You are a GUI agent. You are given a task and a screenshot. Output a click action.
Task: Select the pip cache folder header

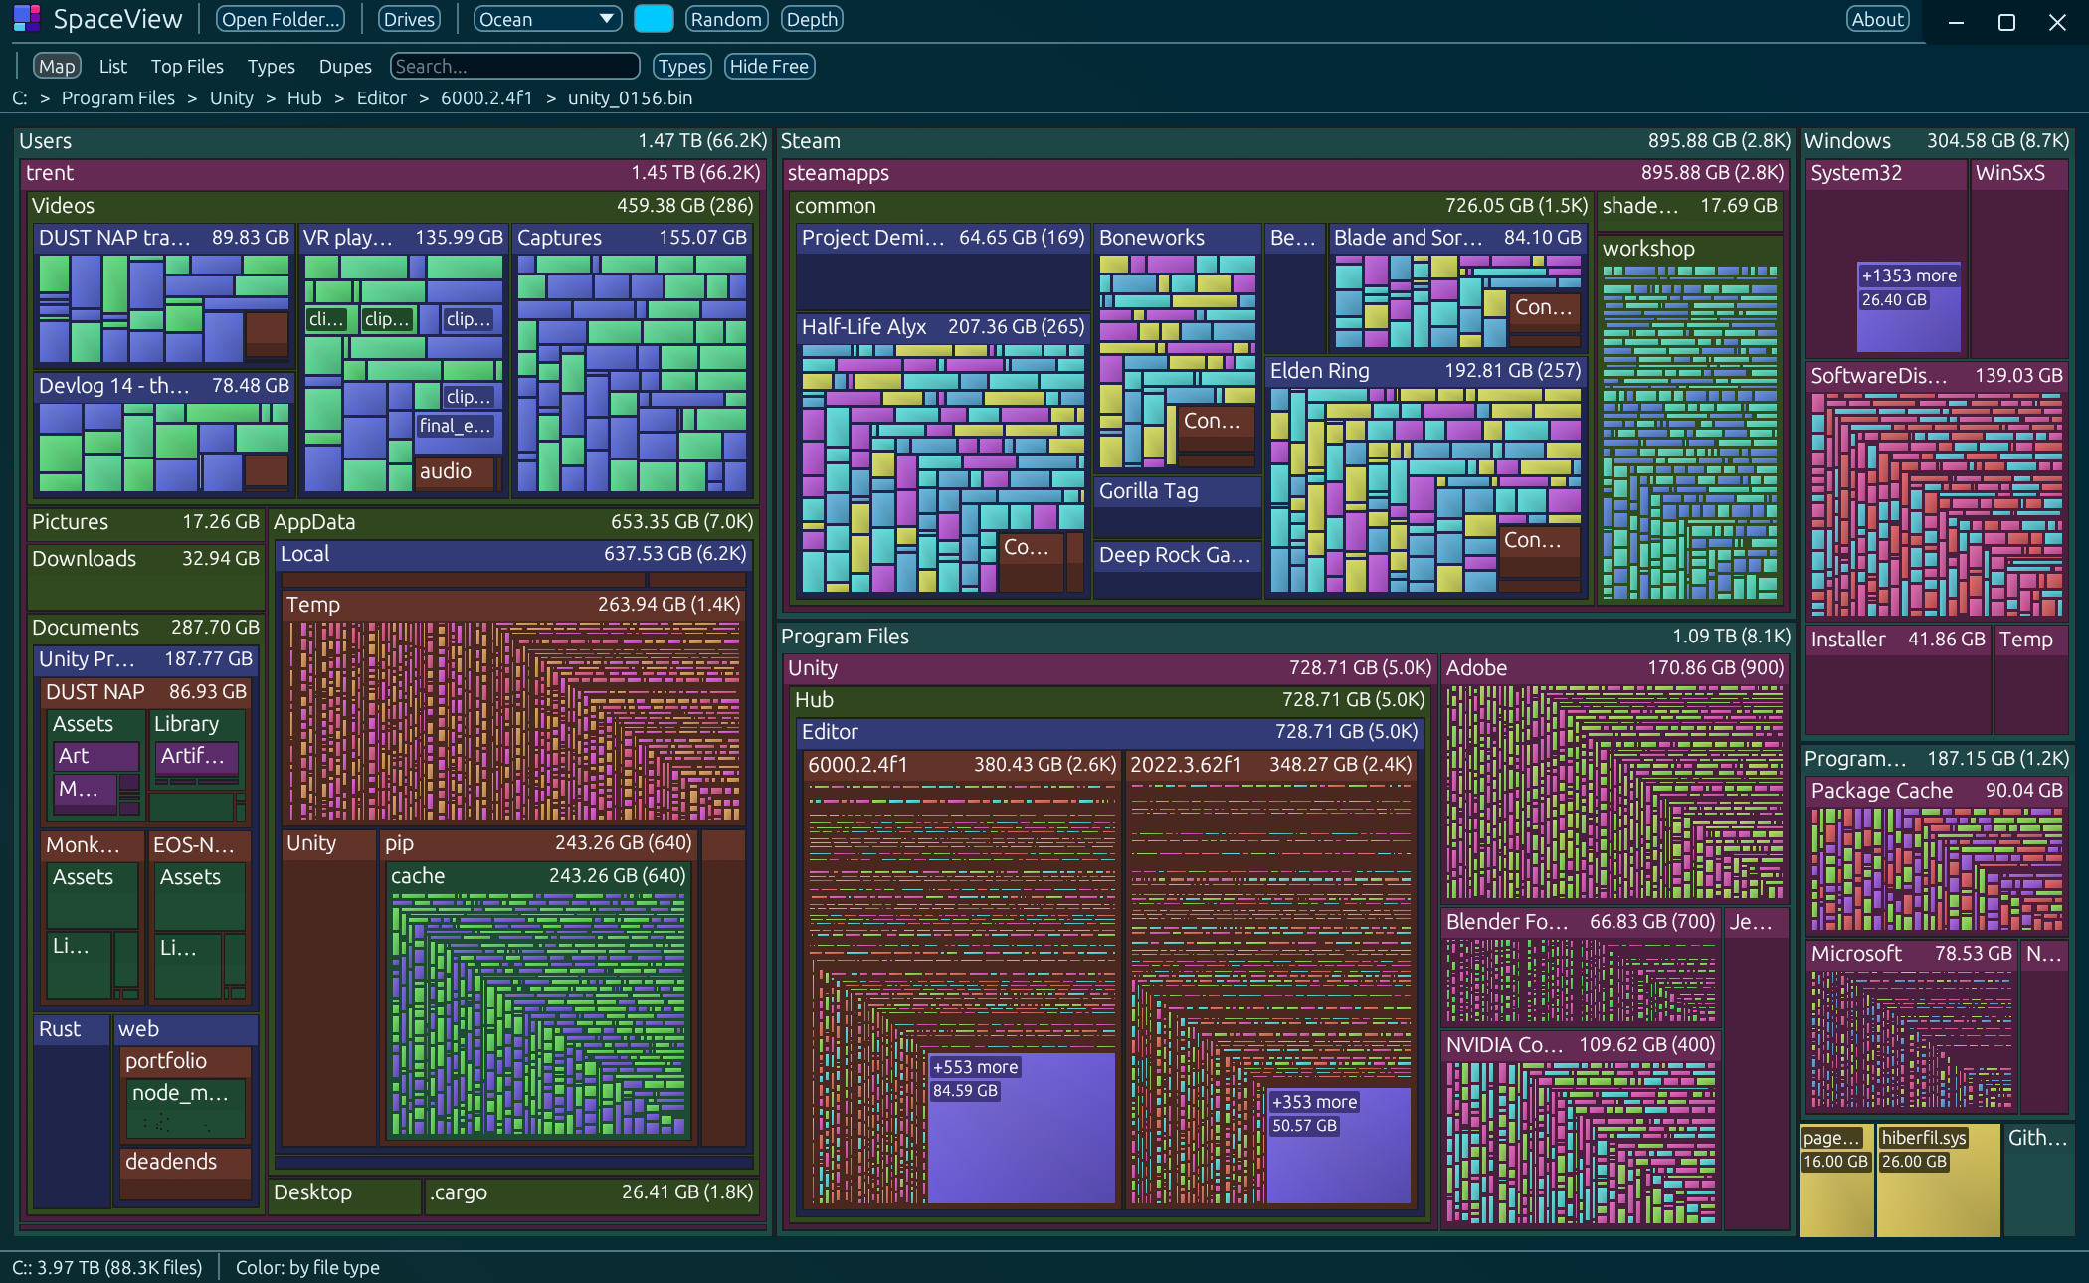[x=537, y=875]
